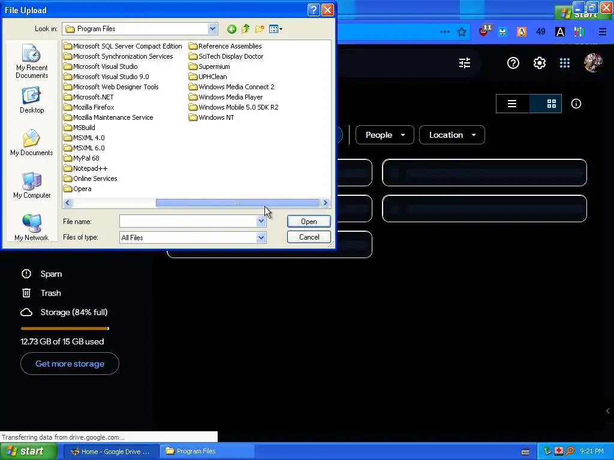Select the Microsoft.NET folder
This screenshot has width=614, height=460.
tap(89, 97)
